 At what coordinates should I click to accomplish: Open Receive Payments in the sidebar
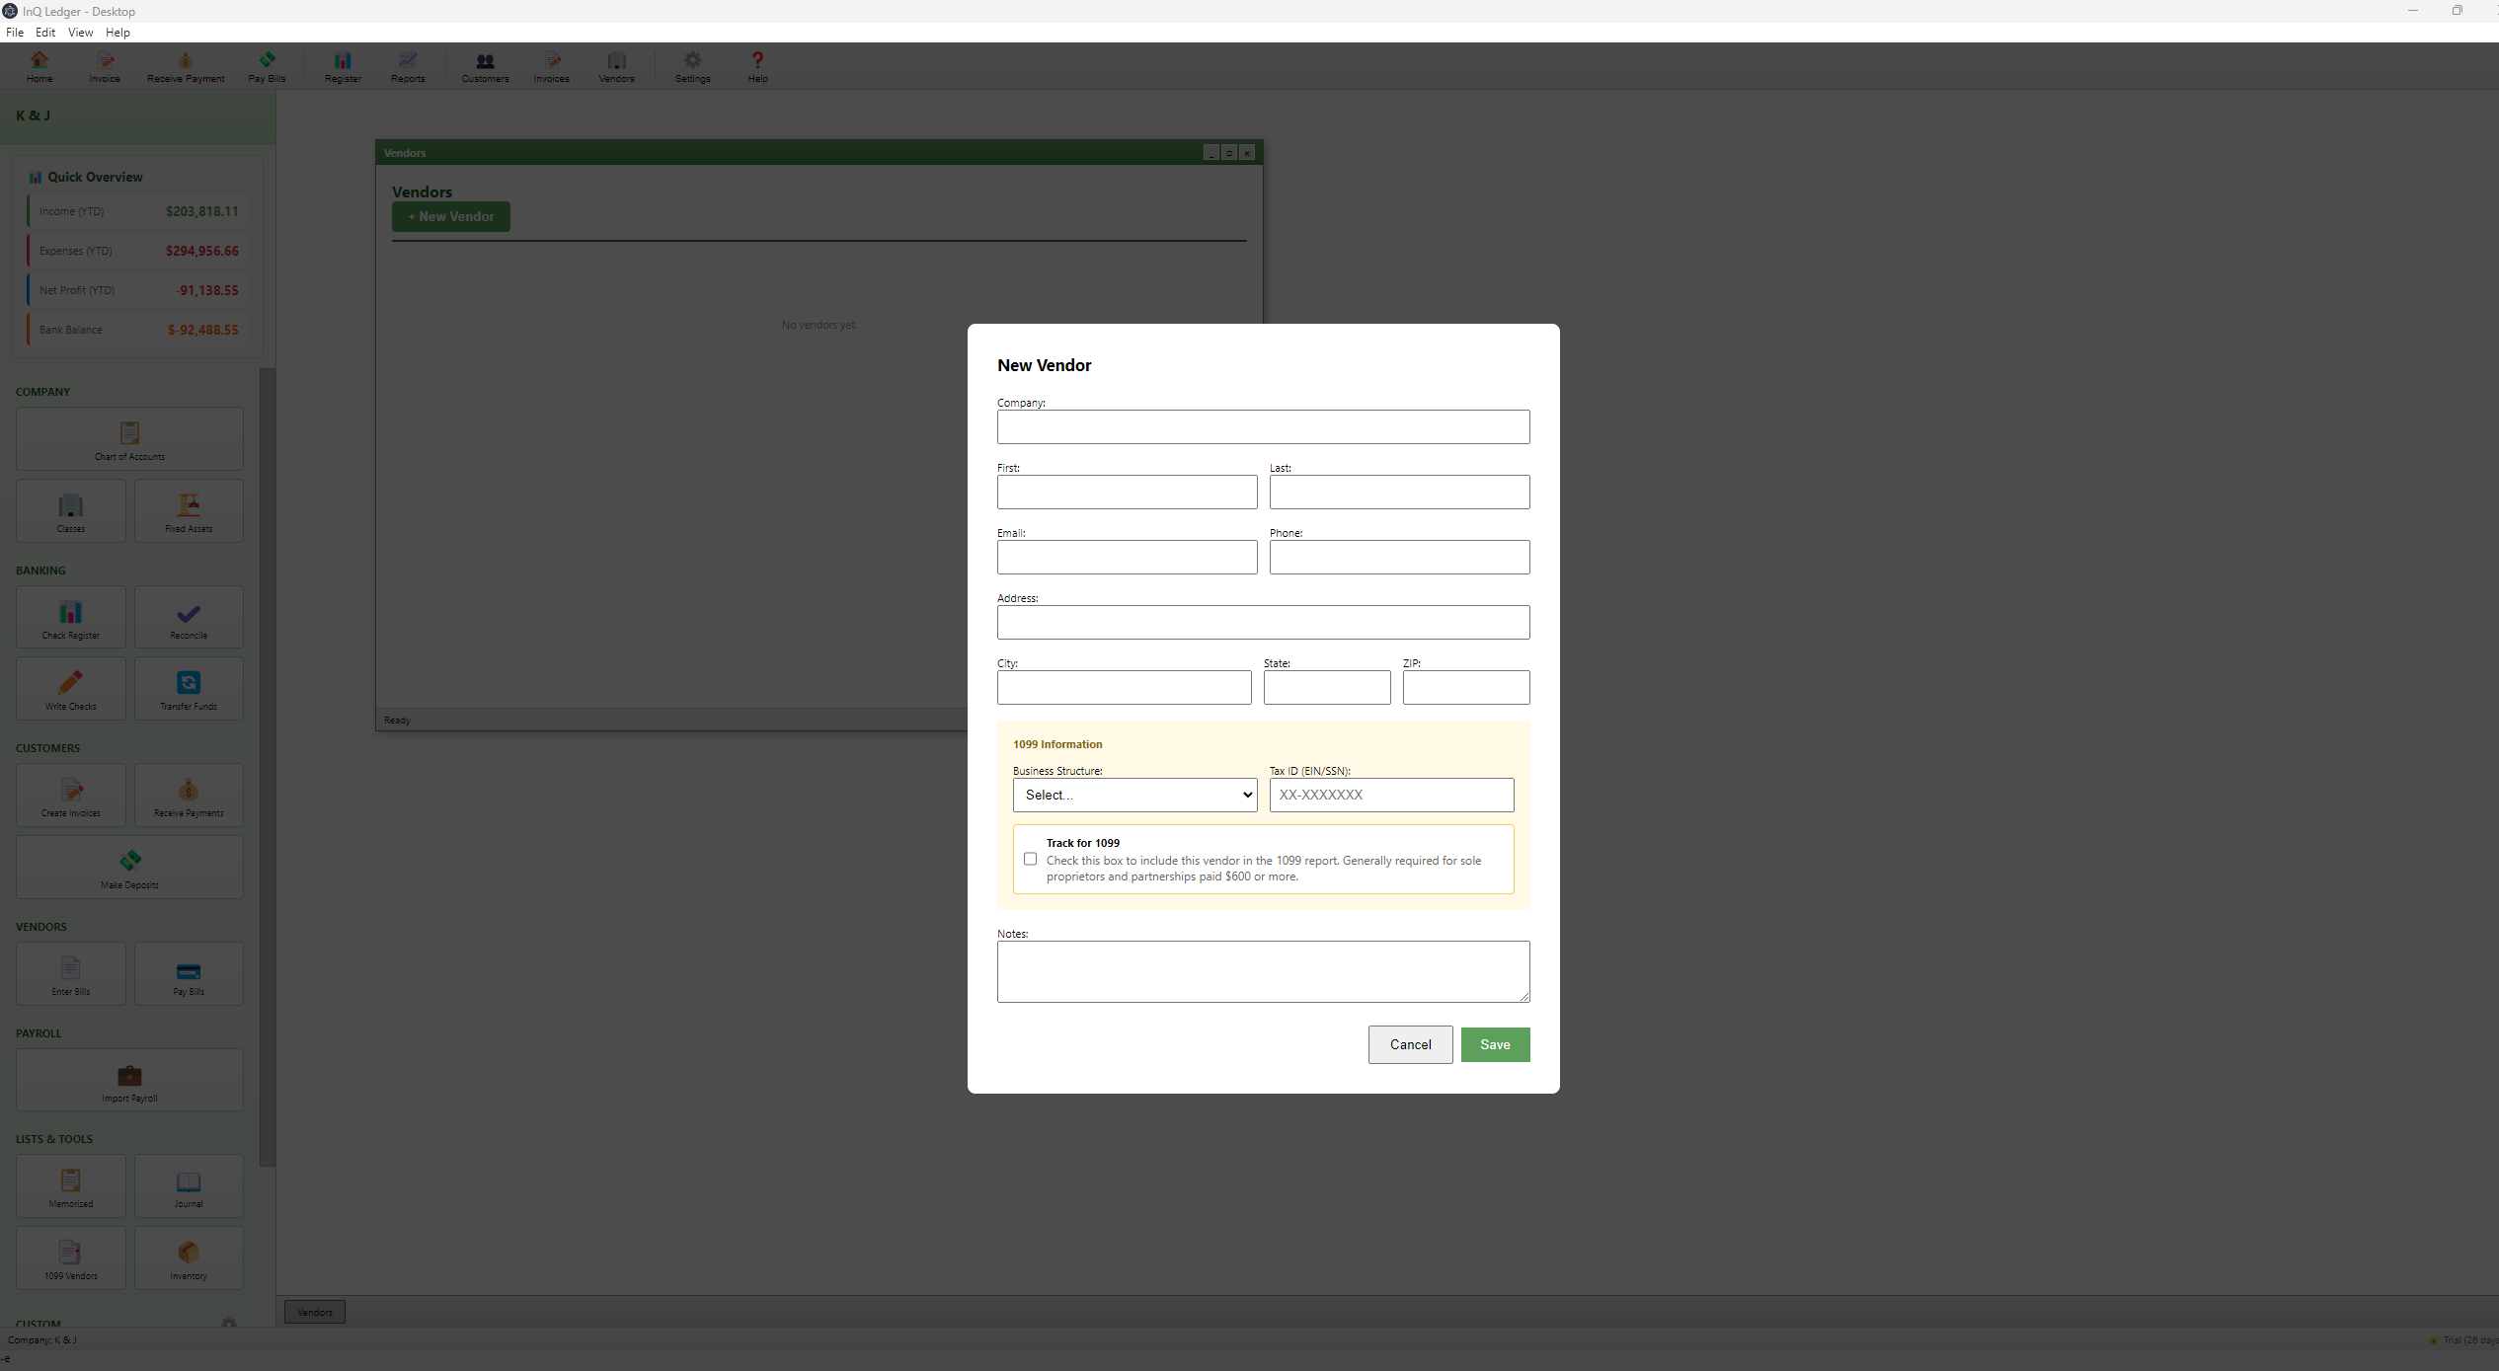click(189, 796)
